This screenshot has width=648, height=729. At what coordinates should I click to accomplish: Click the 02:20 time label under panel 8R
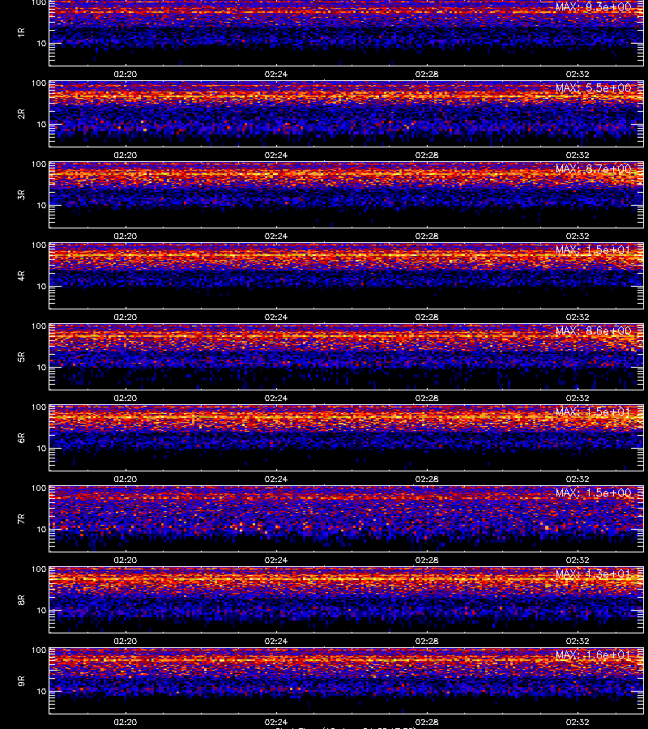(126, 642)
